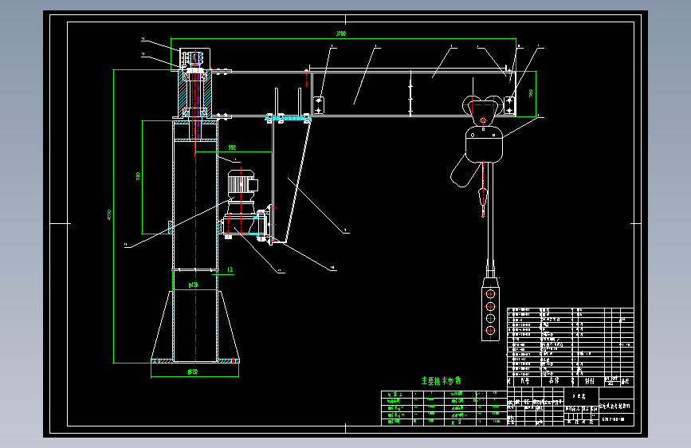Click the 3000 top dimension text
The image size is (691, 448).
click(x=340, y=33)
